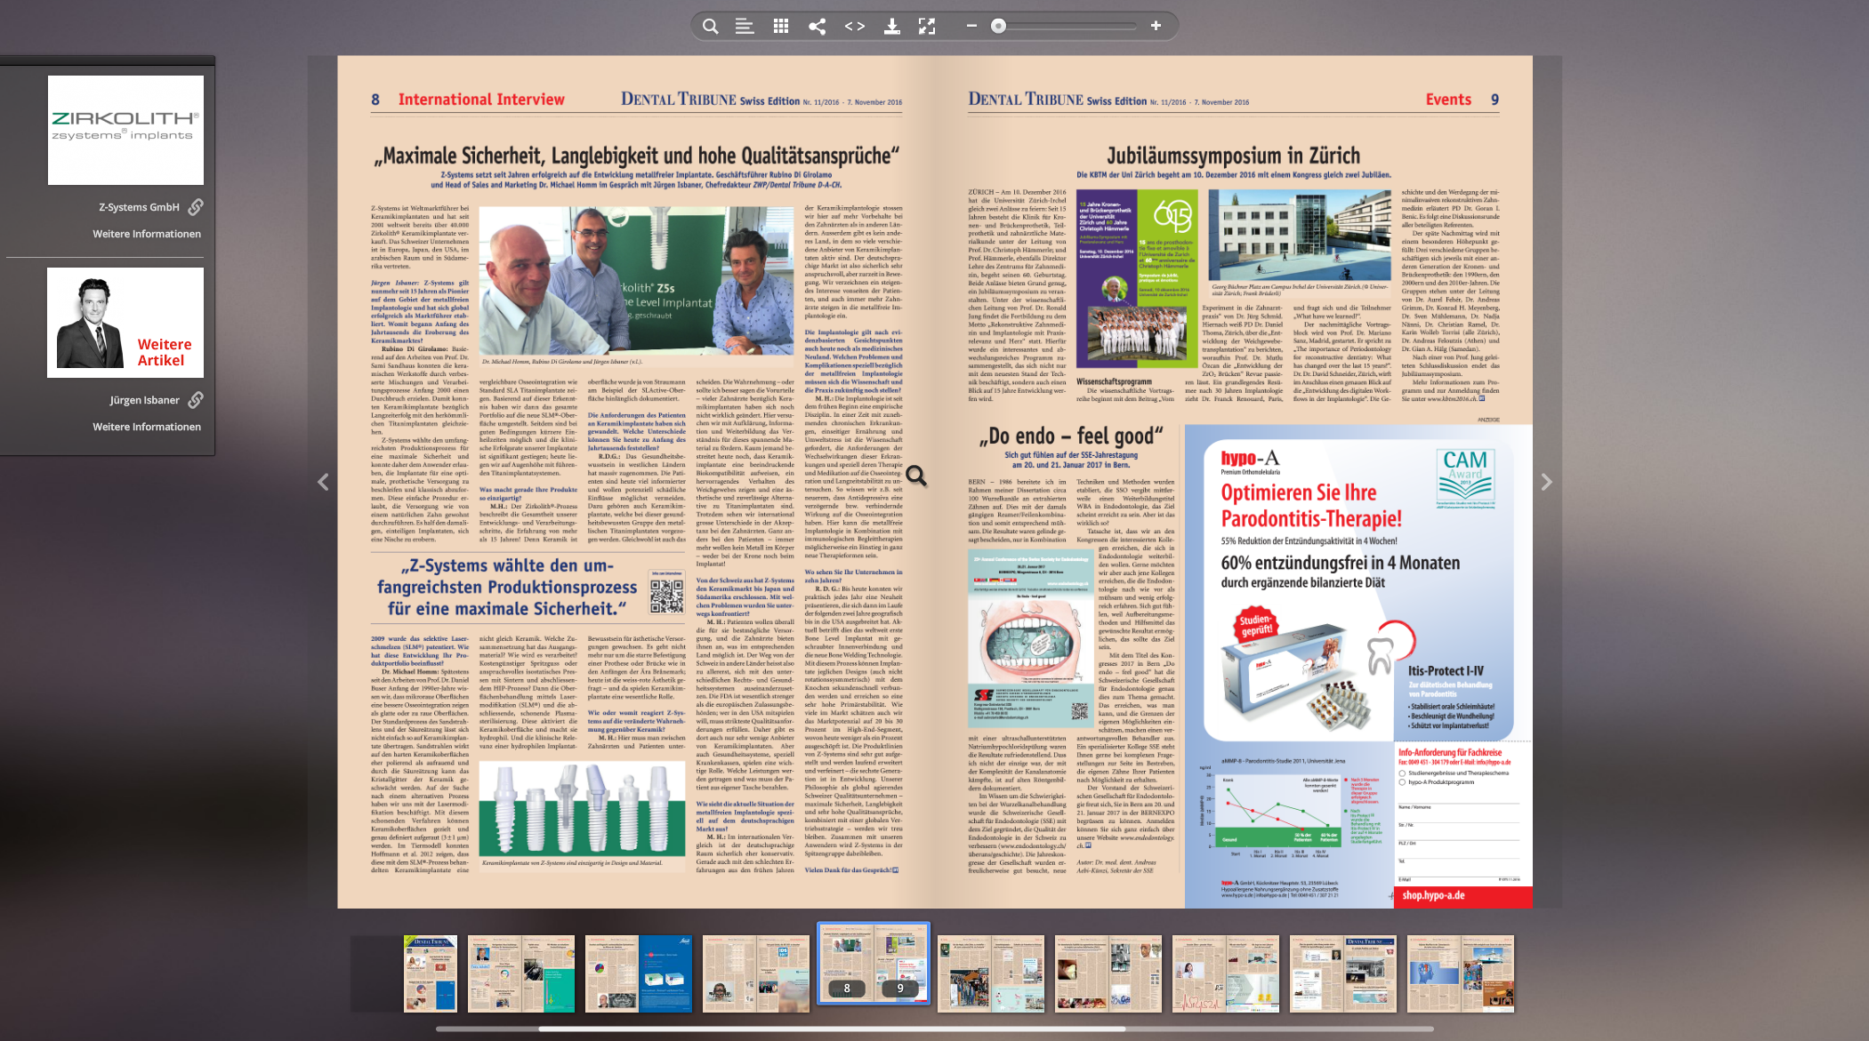The width and height of the screenshot is (1869, 1041).
Task: Click the download icon
Action: [891, 27]
